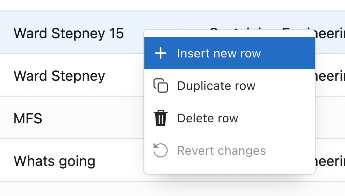Screen dimensions: 345x196
Task: Click the "Ward Stepney" cell in second row
Action: tap(59, 76)
